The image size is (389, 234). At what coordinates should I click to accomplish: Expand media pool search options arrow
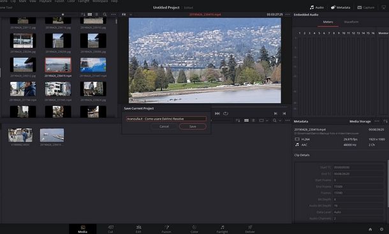(x=280, y=121)
